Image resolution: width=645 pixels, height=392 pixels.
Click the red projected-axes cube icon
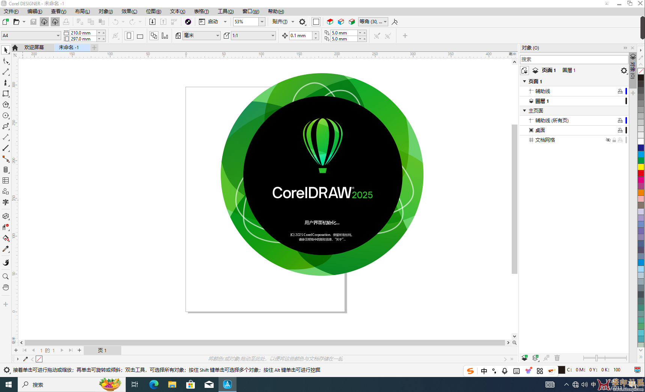pos(330,22)
